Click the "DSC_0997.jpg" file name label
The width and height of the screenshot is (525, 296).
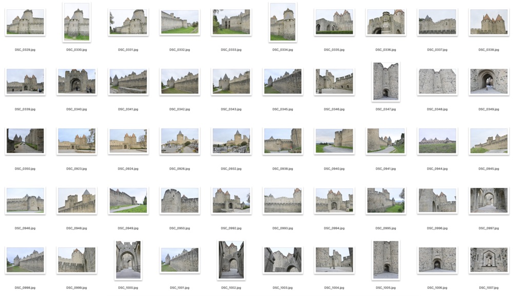(x=489, y=228)
